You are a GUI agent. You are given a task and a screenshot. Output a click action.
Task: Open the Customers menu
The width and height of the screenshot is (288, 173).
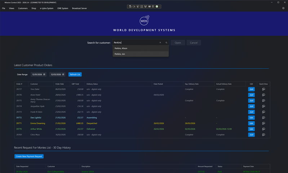click(x=23, y=8)
